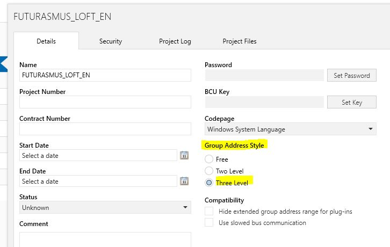The image size is (390, 247).
Task: Select the Free group address style
Action: point(209,159)
